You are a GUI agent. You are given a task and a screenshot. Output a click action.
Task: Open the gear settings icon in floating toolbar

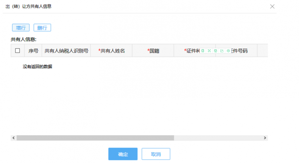click(228, 51)
